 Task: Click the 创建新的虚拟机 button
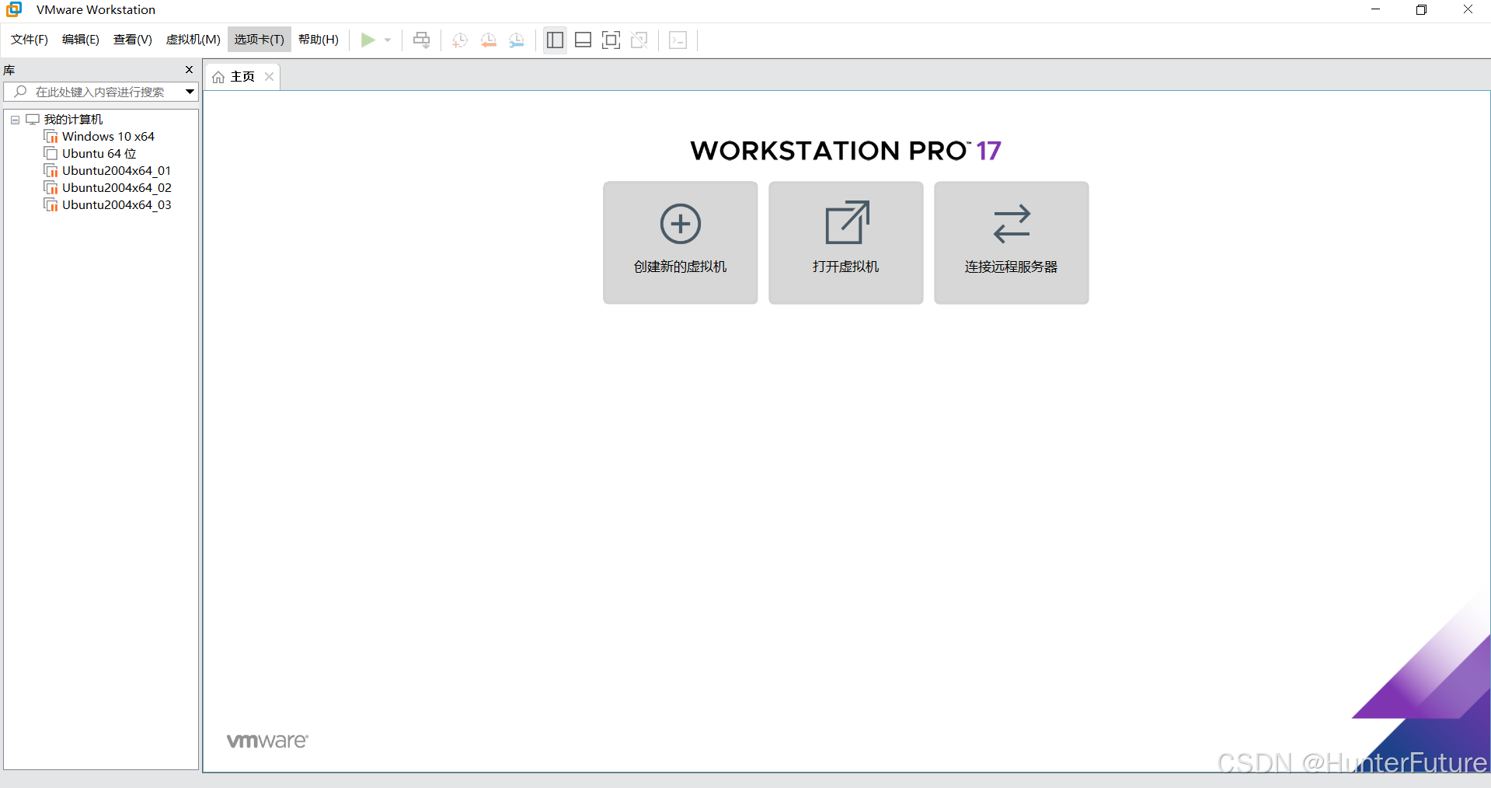tap(681, 242)
